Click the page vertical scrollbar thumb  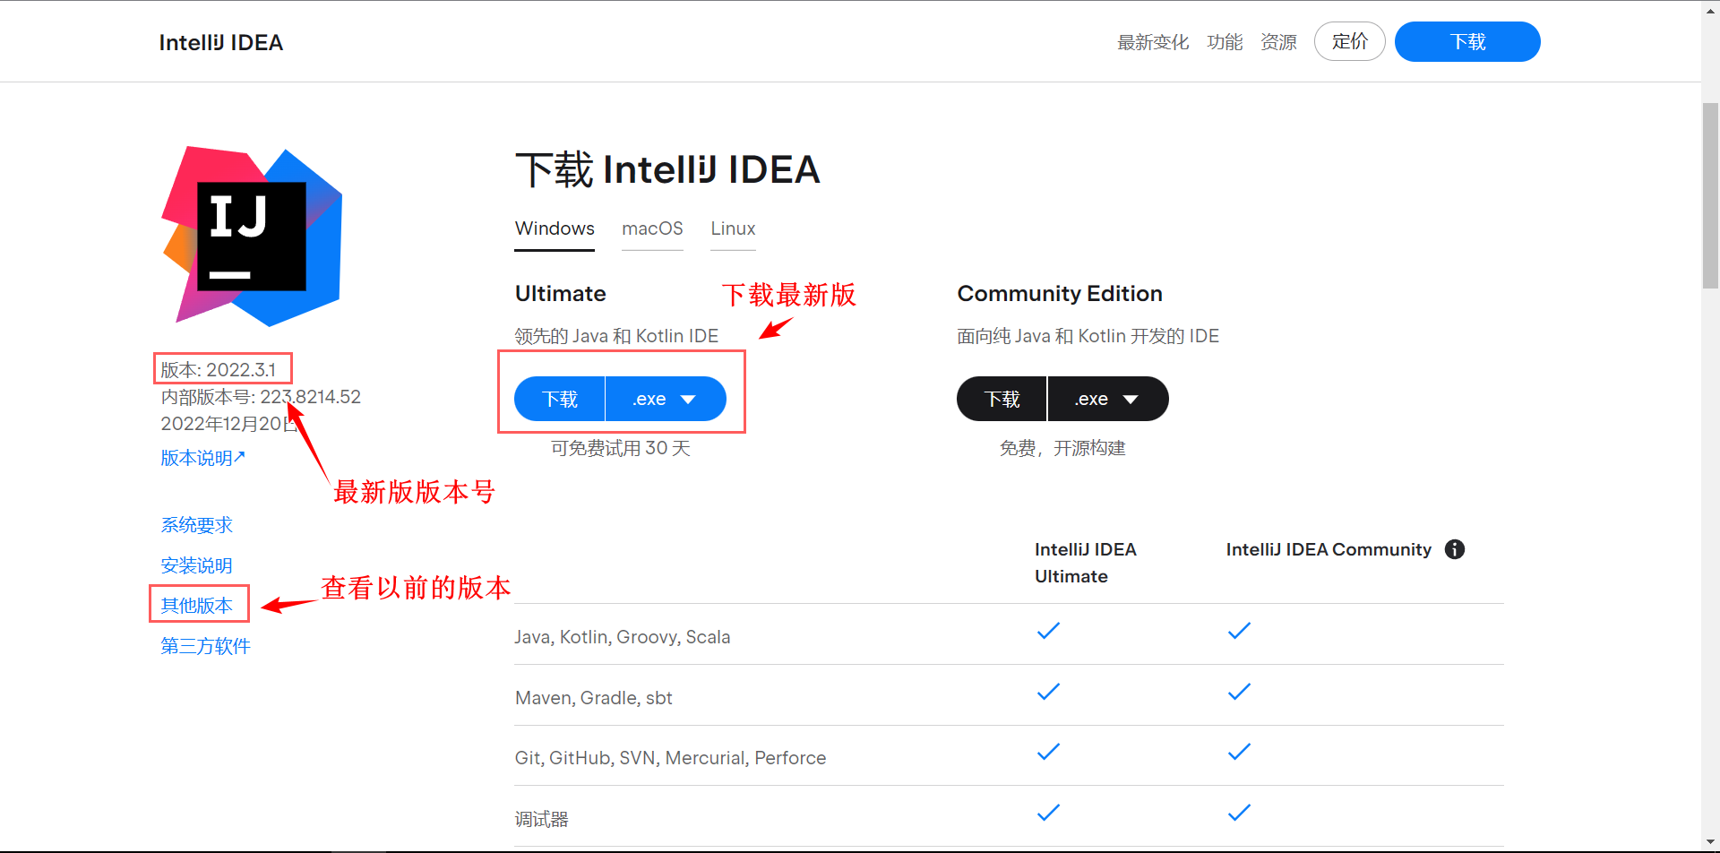[x=1710, y=195]
